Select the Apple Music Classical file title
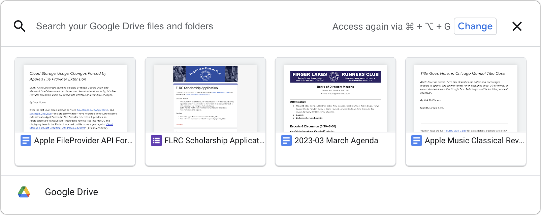This screenshot has height=215, width=541. pyautogui.click(x=474, y=141)
